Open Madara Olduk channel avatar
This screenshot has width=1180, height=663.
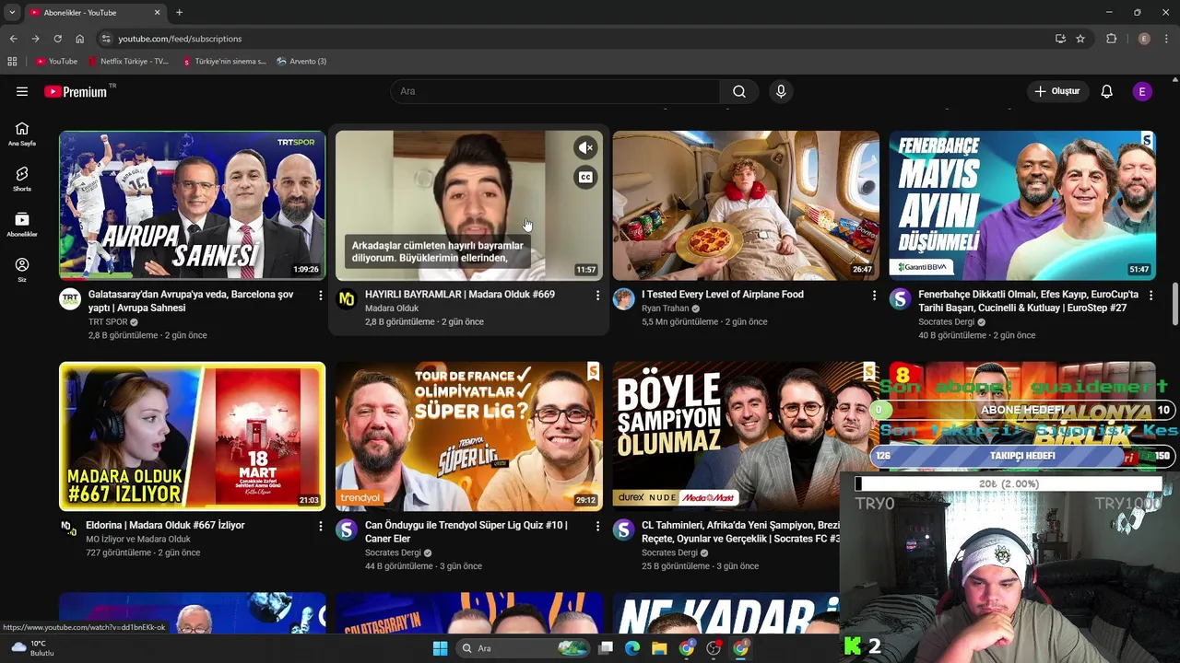click(x=347, y=298)
